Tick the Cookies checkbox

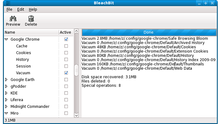pyautogui.click(x=66, y=53)
